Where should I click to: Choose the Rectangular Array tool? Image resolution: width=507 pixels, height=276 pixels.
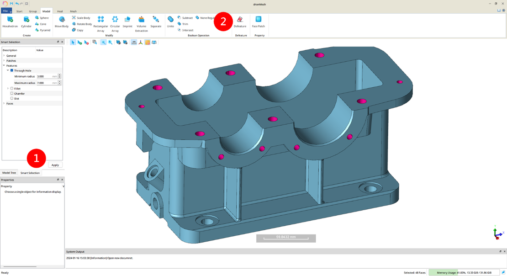(x=100, y=21)
